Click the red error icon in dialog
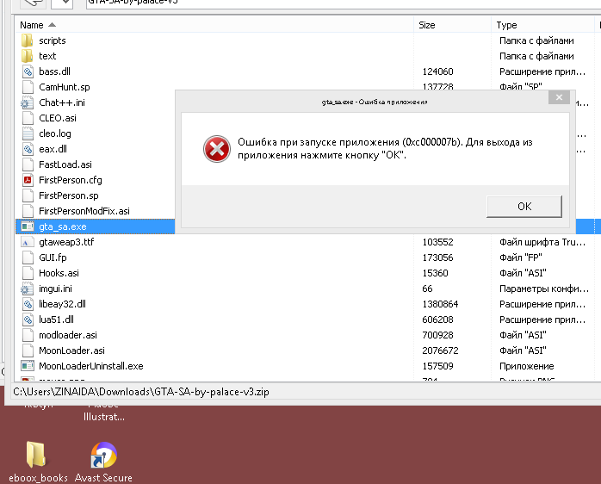 click(x=217, y=149)
